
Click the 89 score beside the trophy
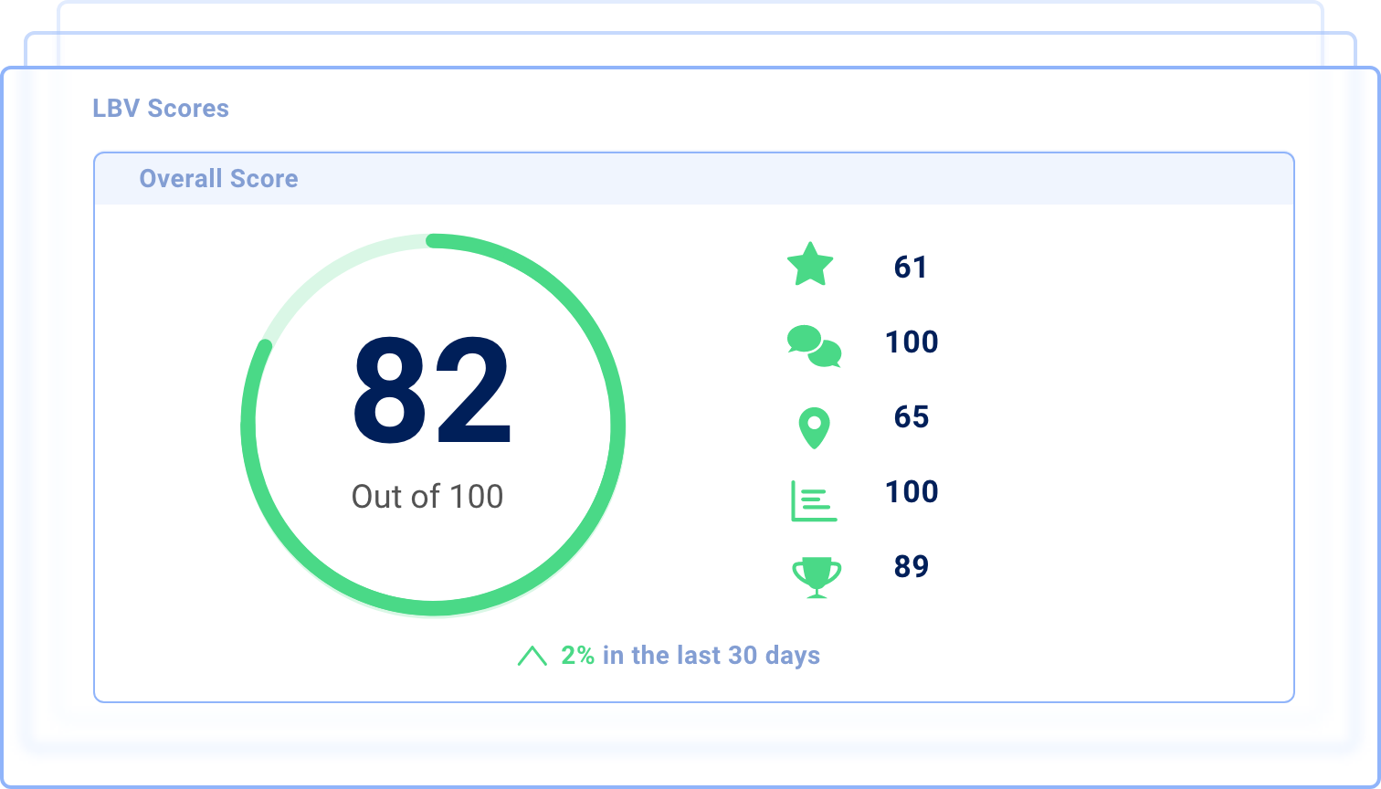pyautogui.click(x=911, y=566)
